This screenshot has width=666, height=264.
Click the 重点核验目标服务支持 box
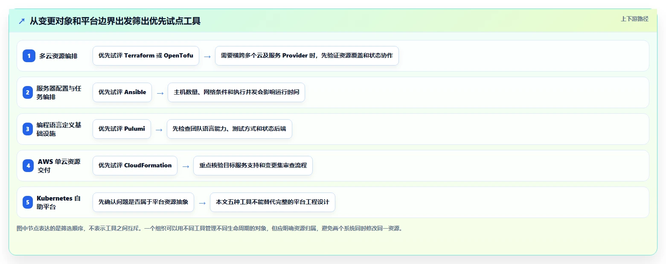(x=253, y=166)
